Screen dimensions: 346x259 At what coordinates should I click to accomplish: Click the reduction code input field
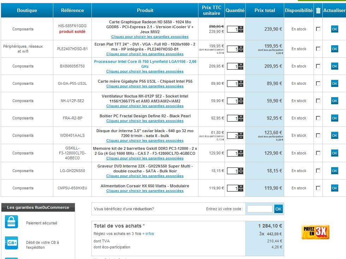[259, 209]
